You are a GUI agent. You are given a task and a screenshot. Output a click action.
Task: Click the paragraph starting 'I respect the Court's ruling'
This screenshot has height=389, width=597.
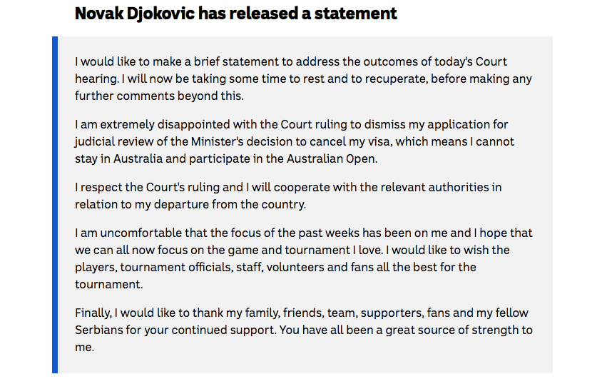[288, 196]
